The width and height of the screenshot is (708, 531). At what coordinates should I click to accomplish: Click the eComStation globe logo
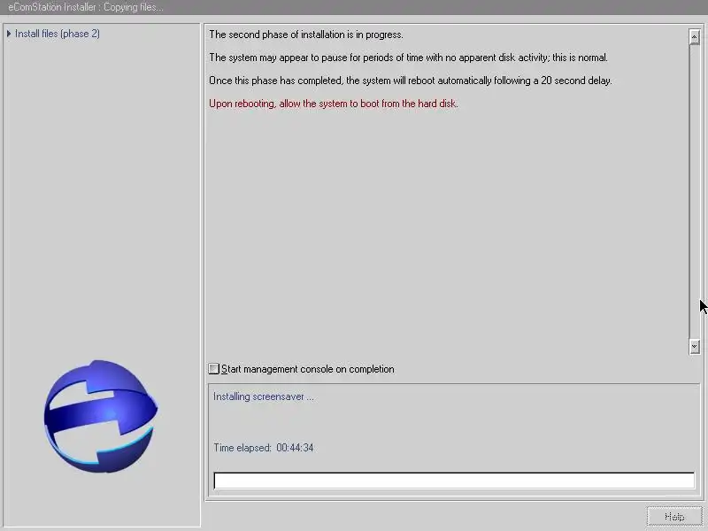(x=101, y=416)
